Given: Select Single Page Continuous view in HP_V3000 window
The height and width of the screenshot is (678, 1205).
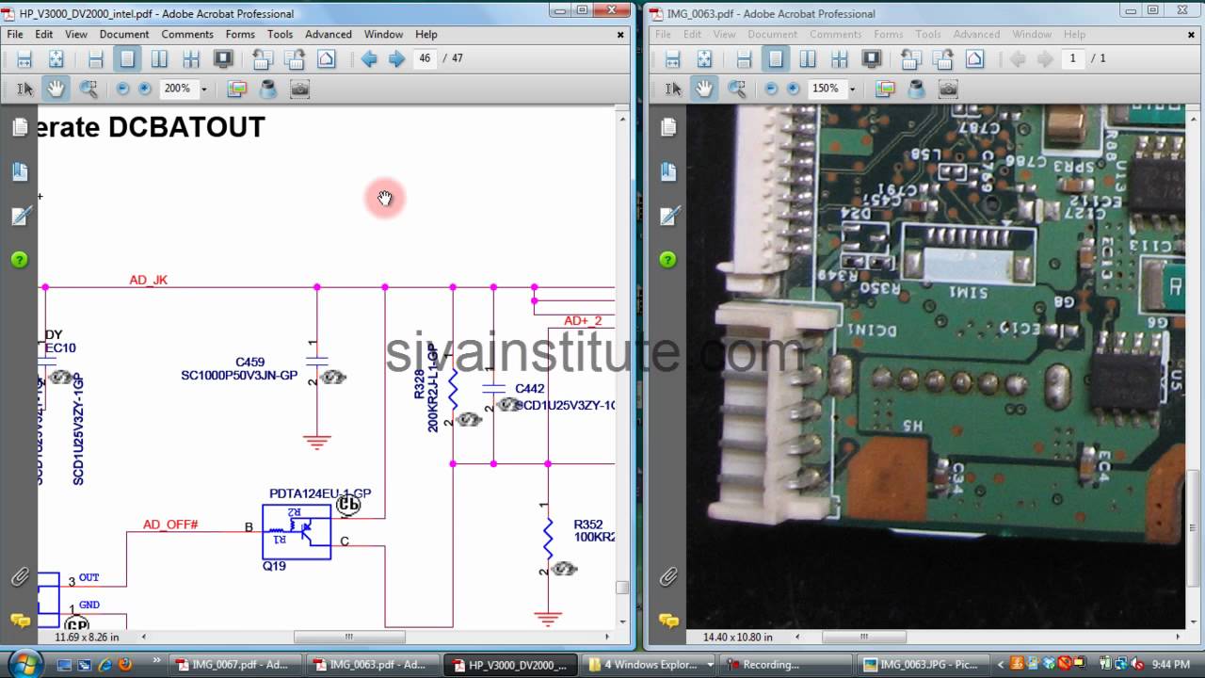Looking at the screenshot, I should point(95,59).
